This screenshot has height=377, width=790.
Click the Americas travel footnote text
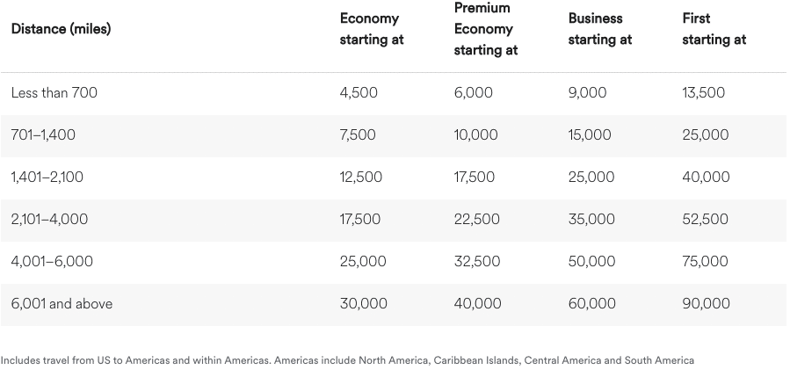point(347,359)
